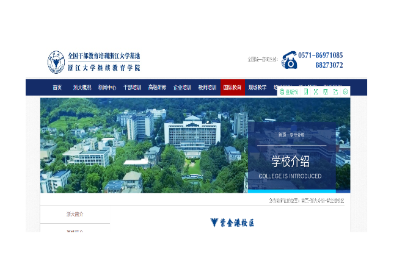This screenshot has height=275, width=394.
Task: Click the green save-to-device icon in floating toolbar
Action: click(326, 92)
